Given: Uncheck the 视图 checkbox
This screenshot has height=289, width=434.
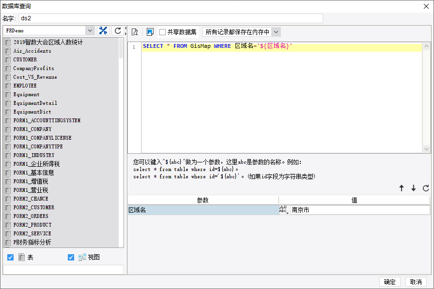Looking at the screenshot, I should [x=71, y=257].
